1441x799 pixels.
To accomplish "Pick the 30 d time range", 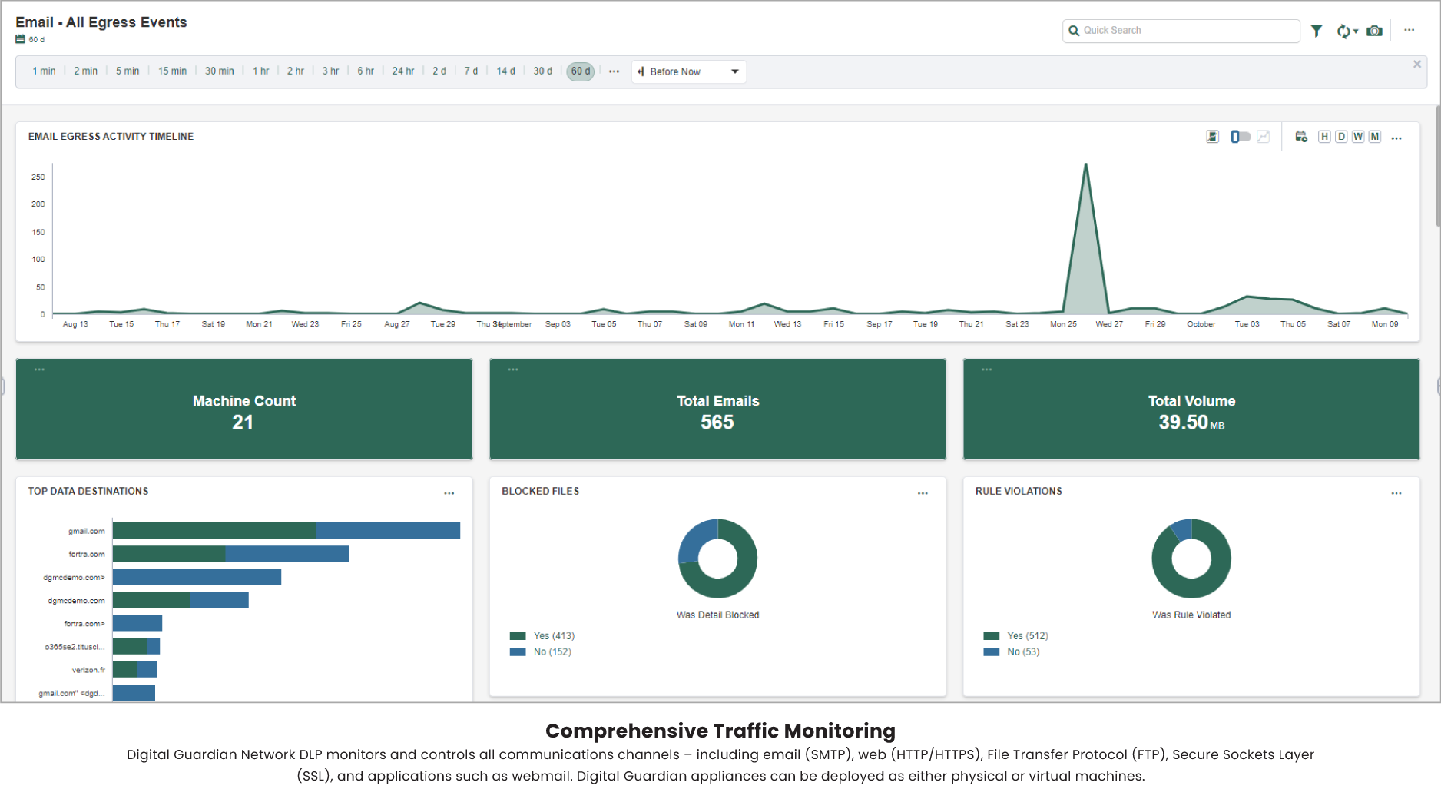I will pyautogui.click(x=543, y=71).
